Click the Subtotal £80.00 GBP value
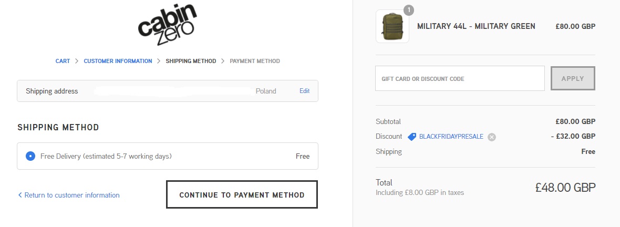 pyautogui.click(x=575, y=121)
